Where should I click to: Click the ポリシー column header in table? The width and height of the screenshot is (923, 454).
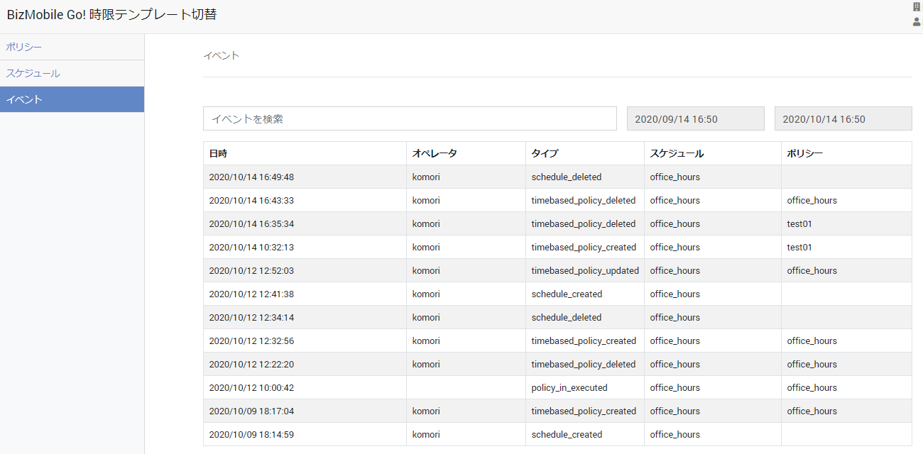[x=805, y=153]
